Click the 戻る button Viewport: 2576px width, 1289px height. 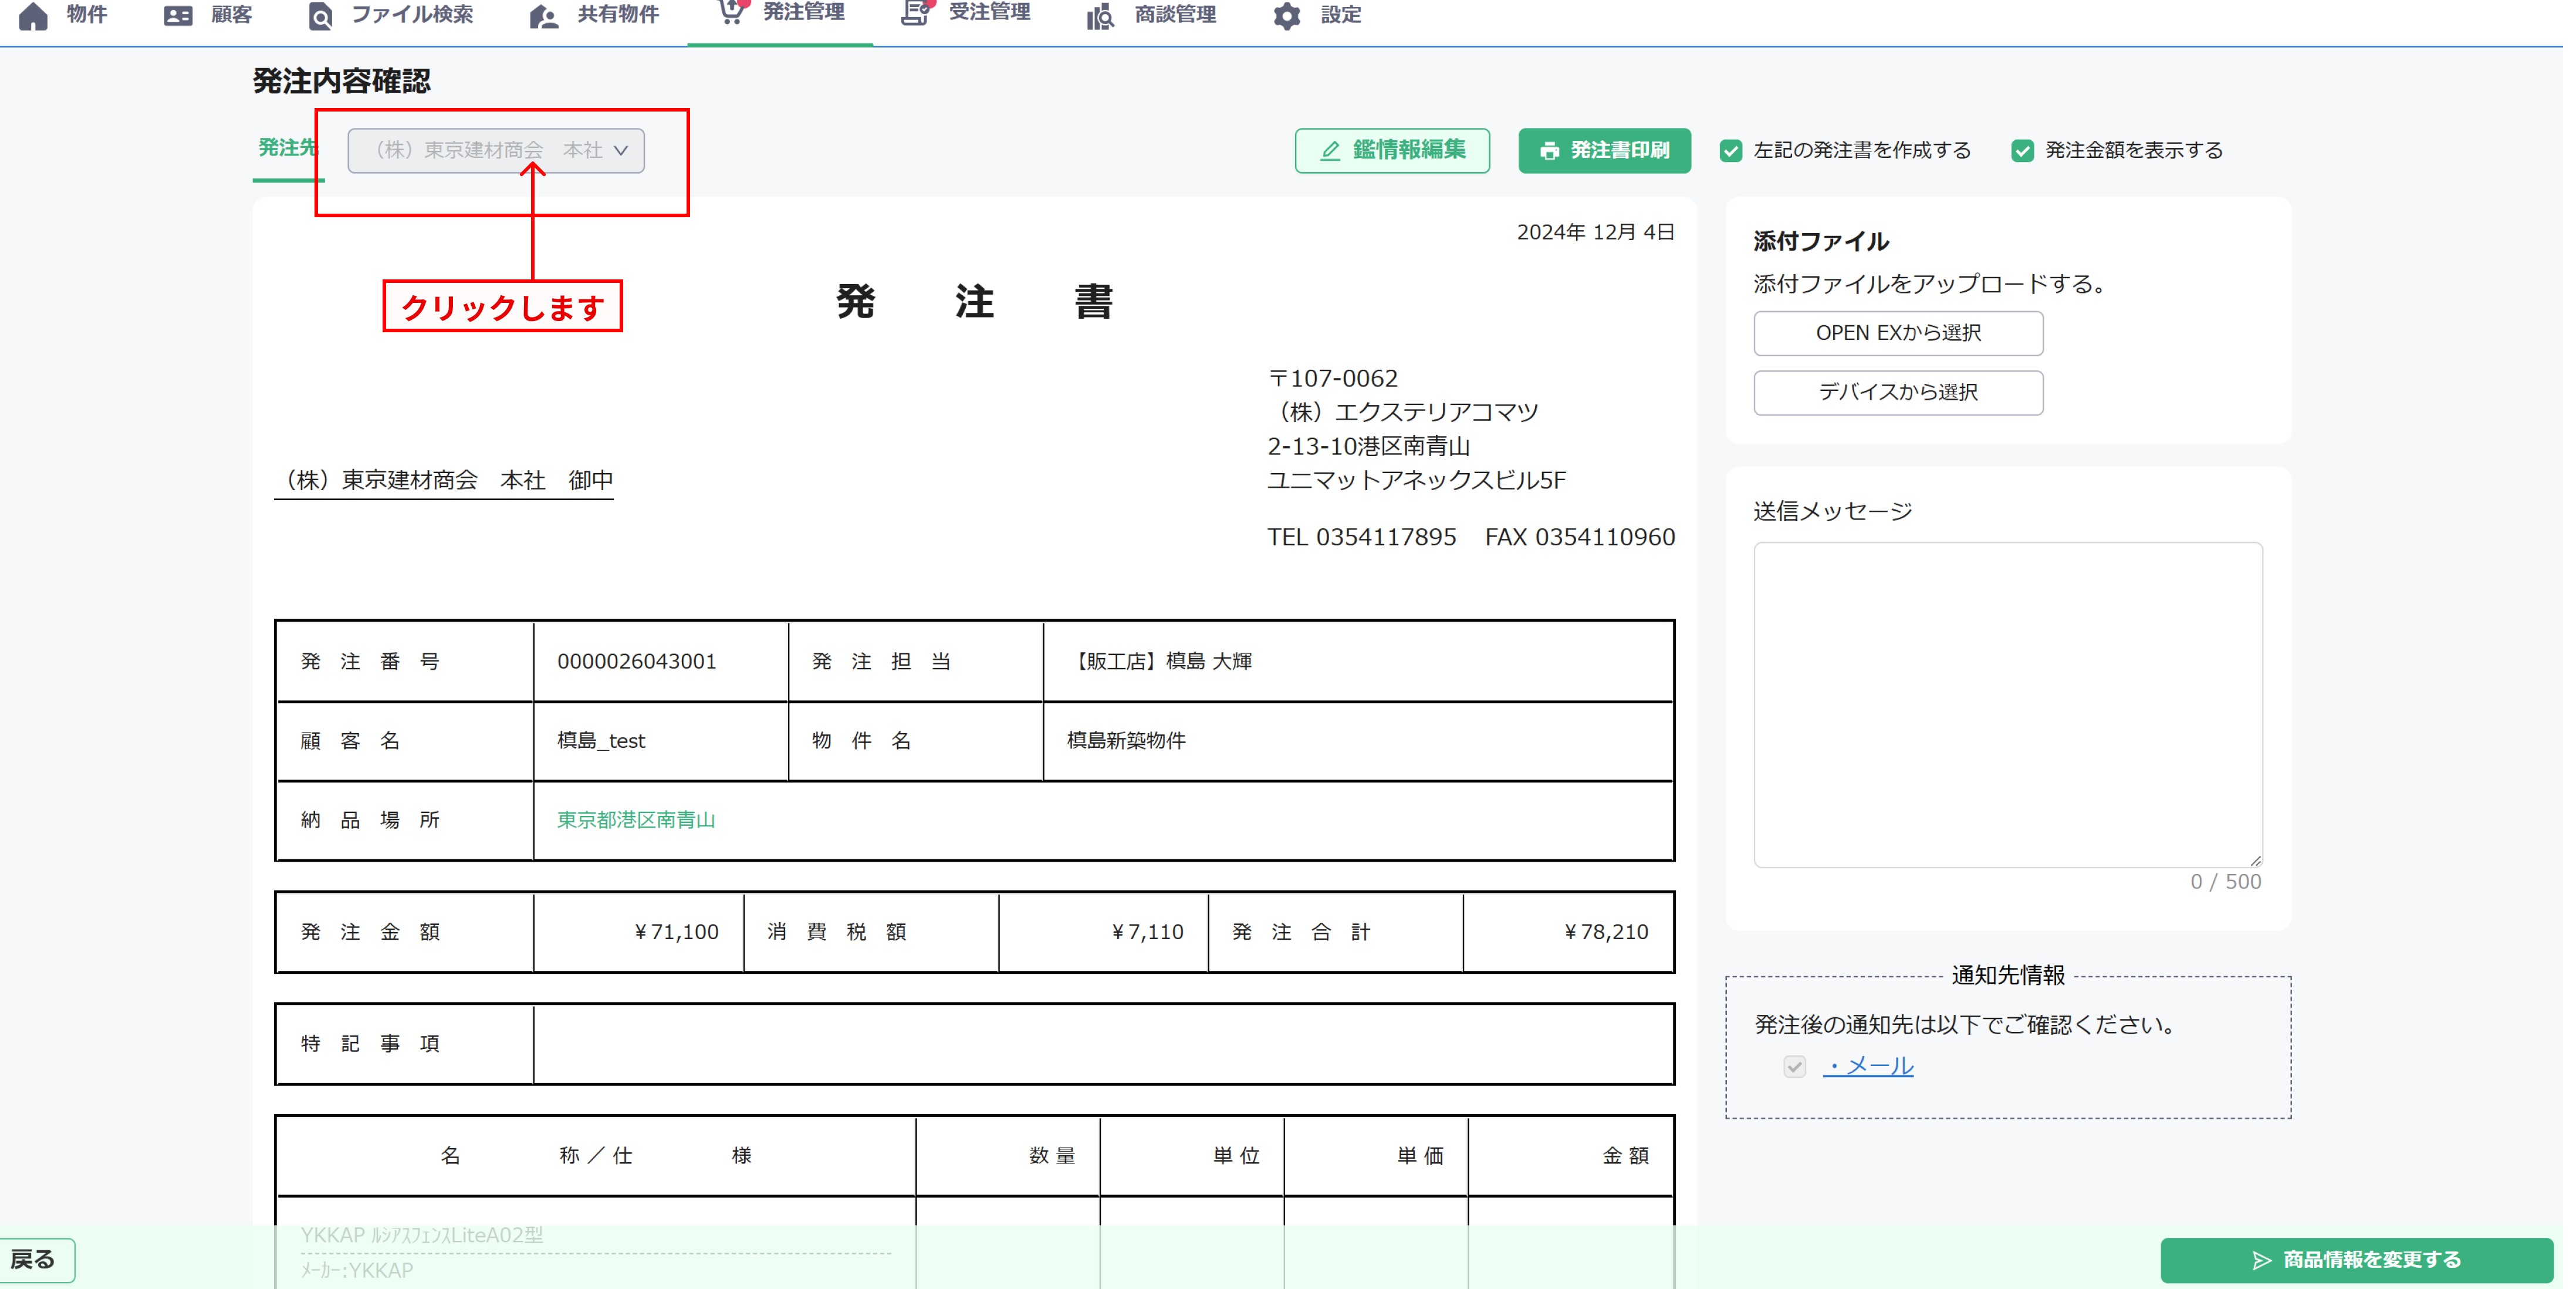[36, 1260]
